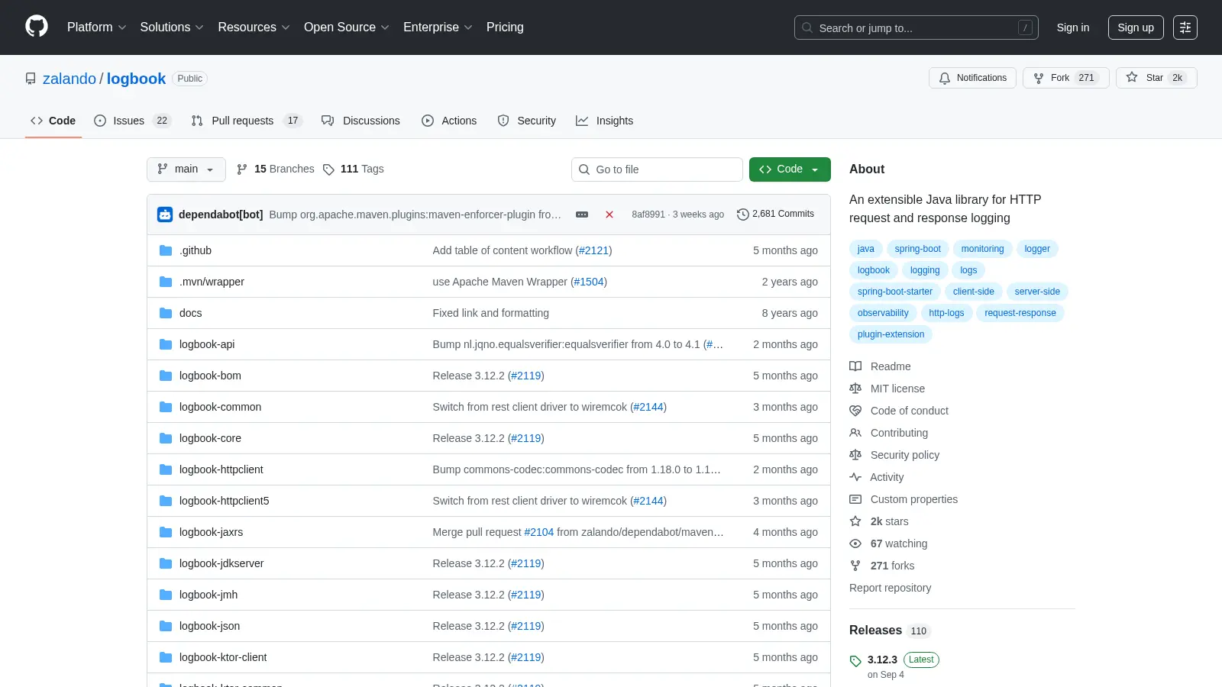Click the Sign in link
The height and width of the screenshot is (687, 1222).
[x=1073, y=27]
